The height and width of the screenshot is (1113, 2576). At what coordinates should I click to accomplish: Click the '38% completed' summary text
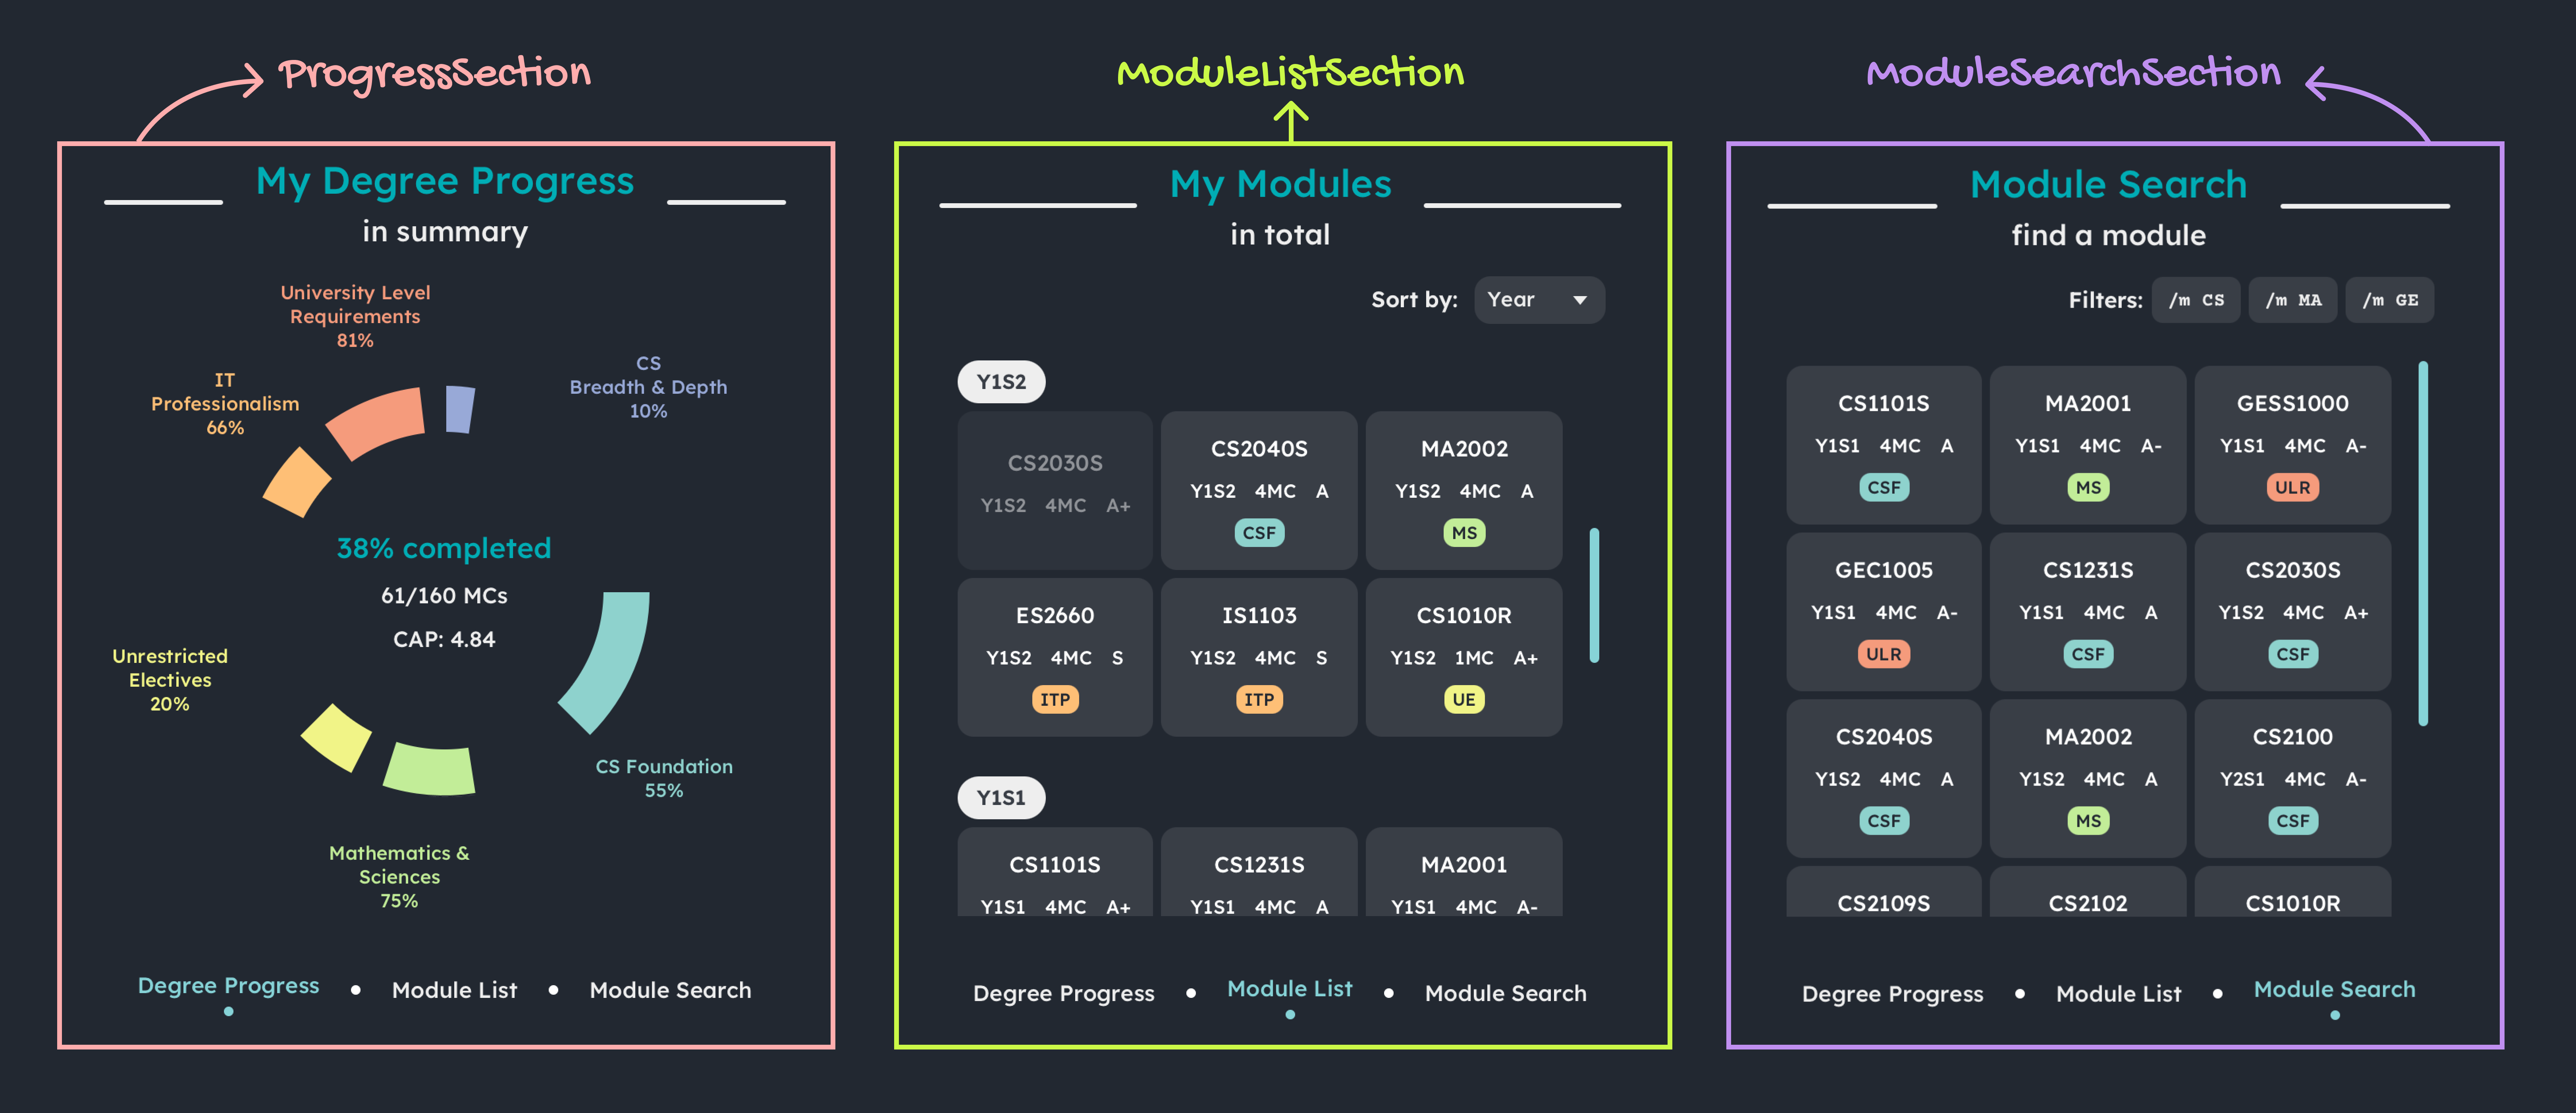pos(444,548)
